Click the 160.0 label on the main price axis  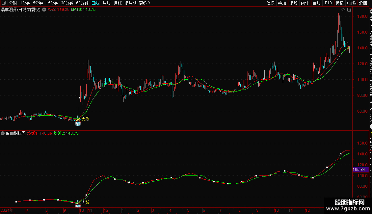click(x=362, y=32)
